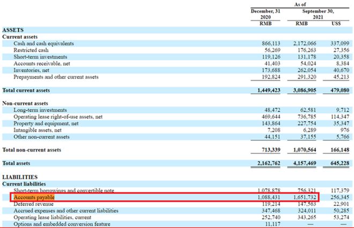Click the Restricted cash row label
The height and width of the screenshot is (228, 354).
click(31, 50)
